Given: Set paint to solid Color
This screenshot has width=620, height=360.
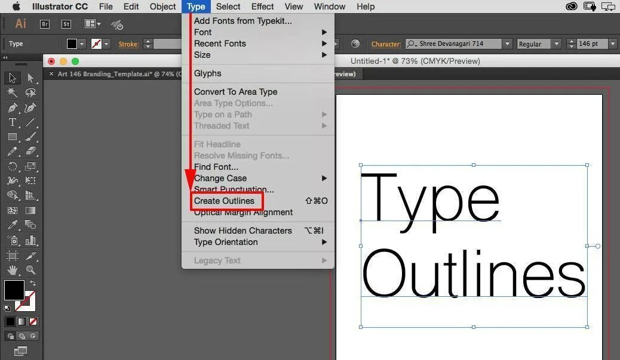Looking at the screenshot, I should 10,322.
